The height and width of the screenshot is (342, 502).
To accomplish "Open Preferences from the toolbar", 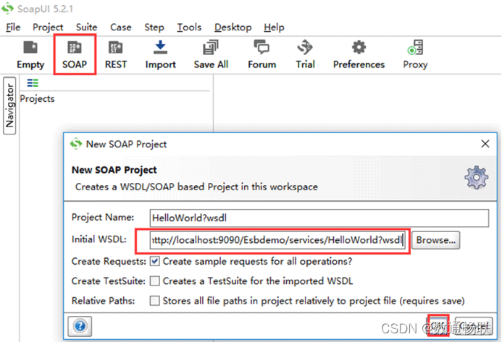I will click(359, 55).
